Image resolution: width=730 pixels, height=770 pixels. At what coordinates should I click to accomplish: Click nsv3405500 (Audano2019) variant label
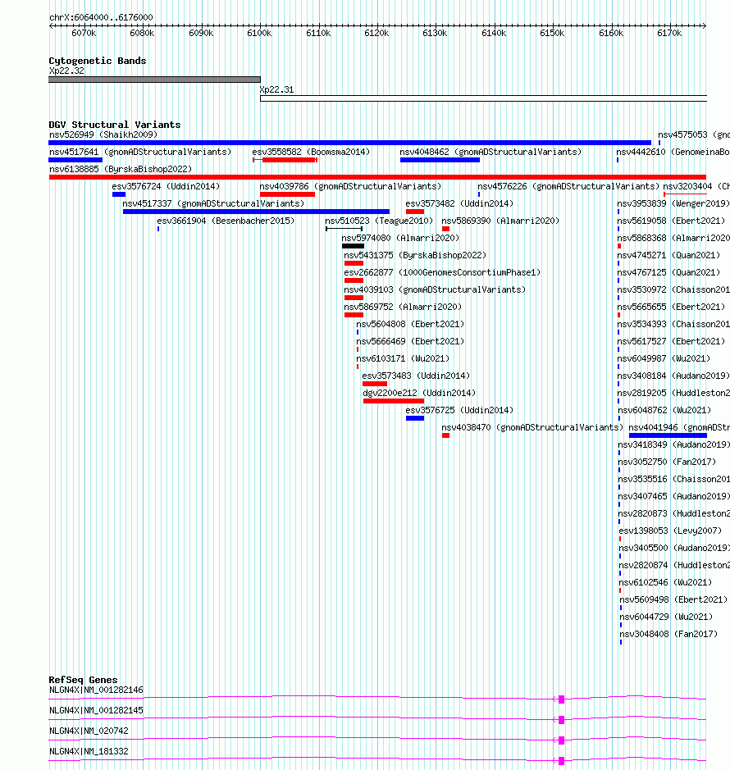pyautogui.click(x=674, y=548)
